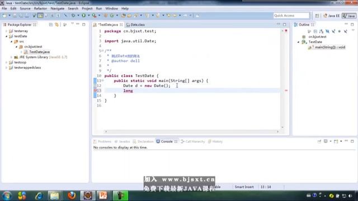
Task: Collapse the testDate project
Action: (x=6, y=36)
